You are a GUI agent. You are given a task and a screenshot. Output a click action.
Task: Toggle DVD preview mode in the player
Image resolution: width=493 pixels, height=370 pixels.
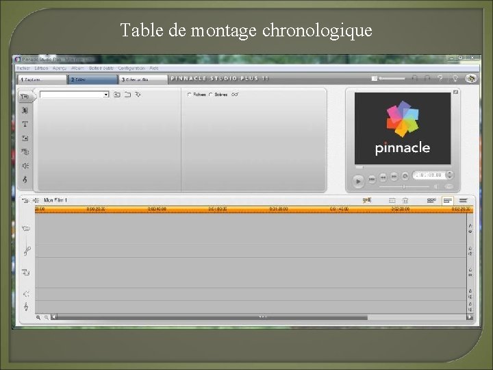448,186
